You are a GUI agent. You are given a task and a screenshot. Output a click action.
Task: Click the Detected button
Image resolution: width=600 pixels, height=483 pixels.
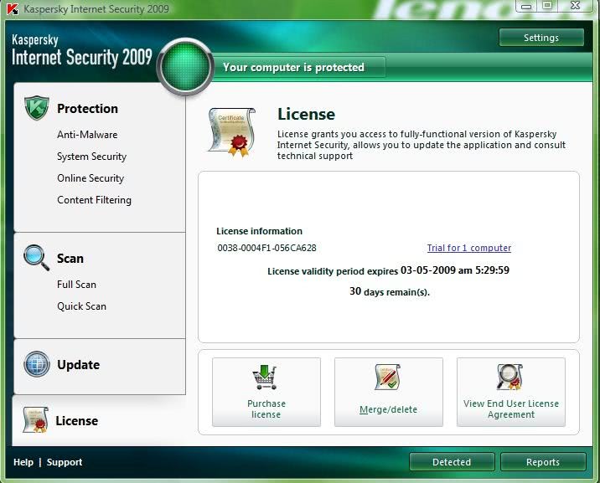(x=452, y=462)
